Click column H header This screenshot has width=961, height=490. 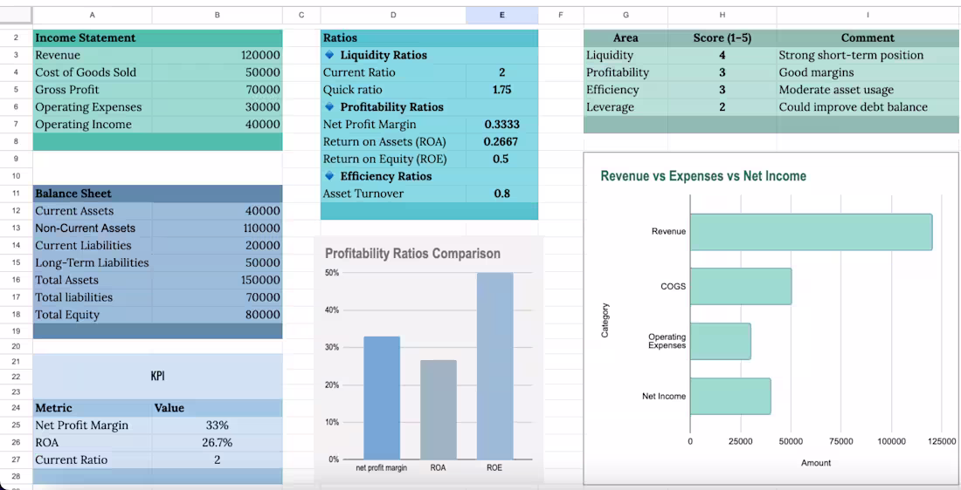[722, 16]
